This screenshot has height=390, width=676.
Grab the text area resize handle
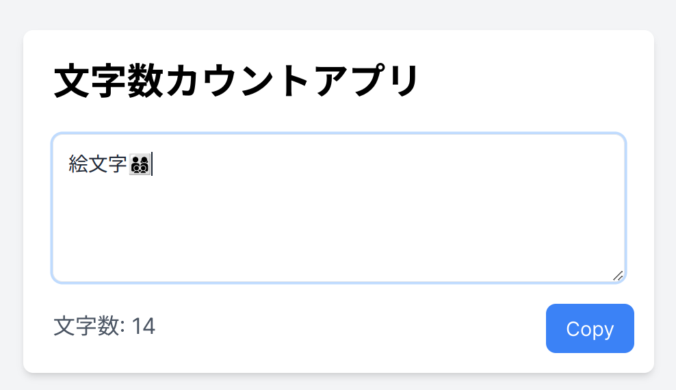coord(617,275)
